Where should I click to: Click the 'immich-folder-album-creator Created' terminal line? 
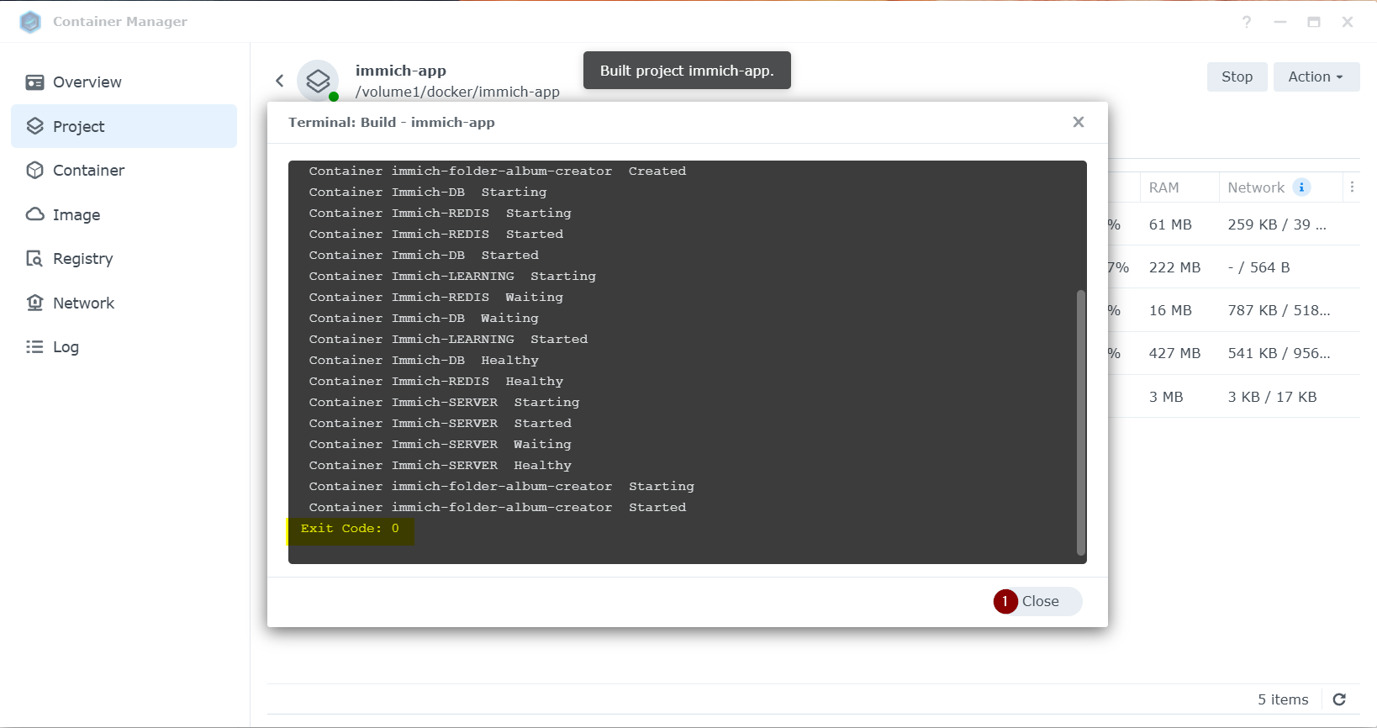click(497, 171)
